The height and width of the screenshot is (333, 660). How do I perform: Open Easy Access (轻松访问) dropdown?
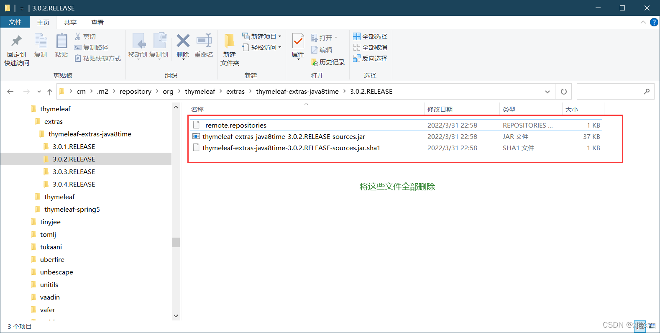pos(262,48)
